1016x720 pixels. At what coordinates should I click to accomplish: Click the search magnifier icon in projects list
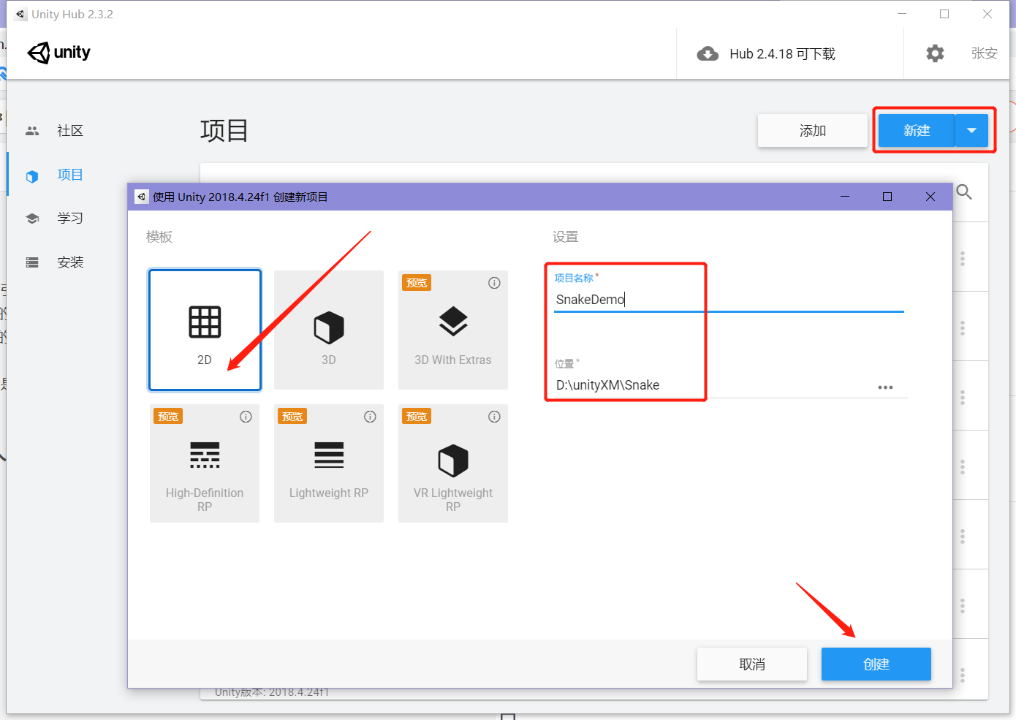tap(964, 192)
